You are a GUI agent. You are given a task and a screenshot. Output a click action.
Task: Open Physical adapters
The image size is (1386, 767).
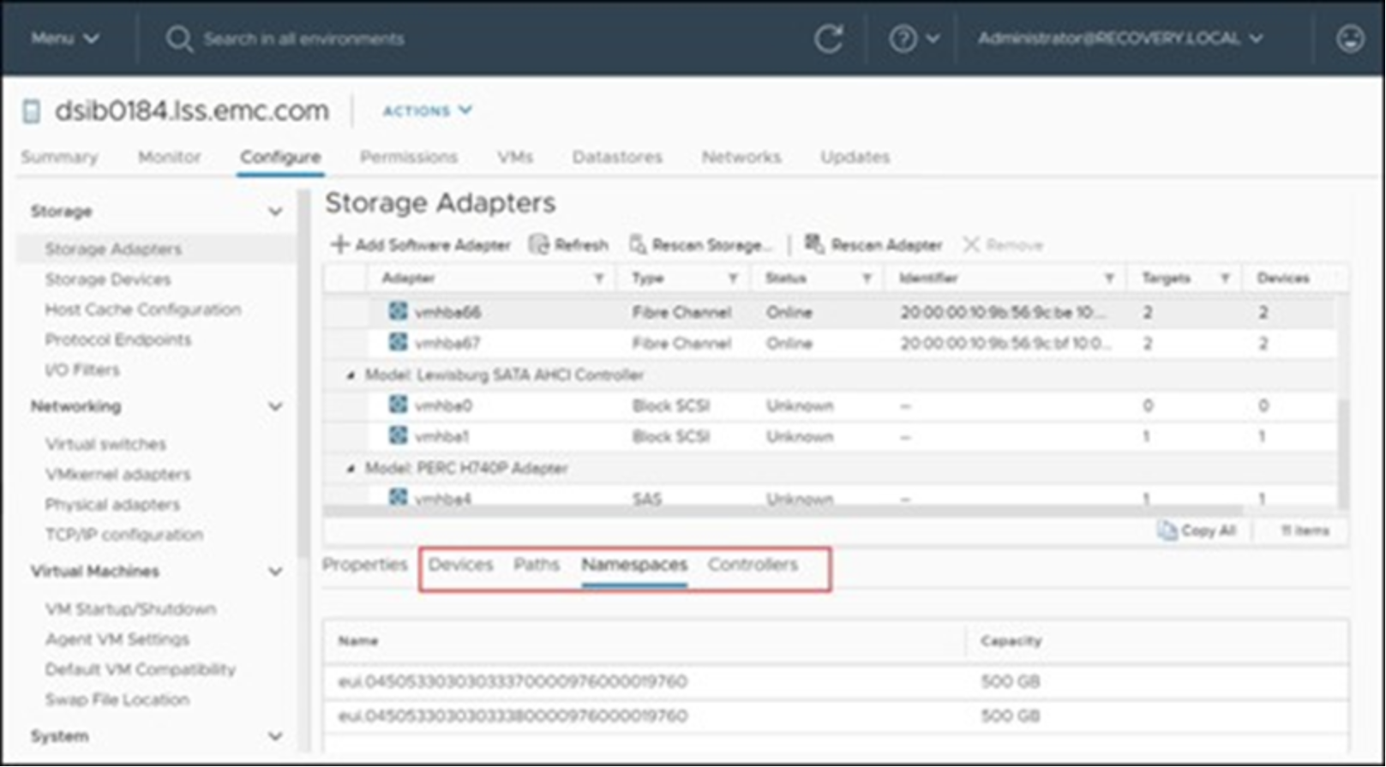[x=112, y=504]
